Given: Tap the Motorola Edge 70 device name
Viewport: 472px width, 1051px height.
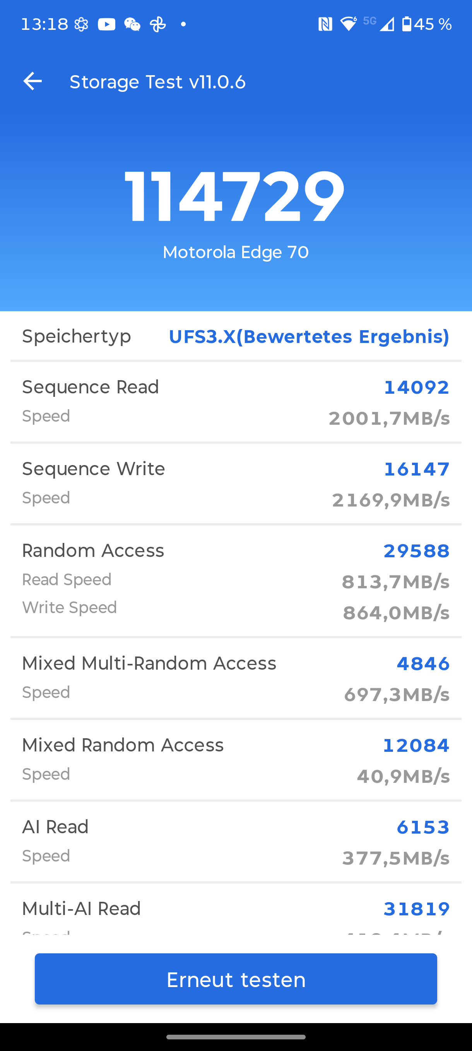Looking at the screenshot, I should coord(235,252).
